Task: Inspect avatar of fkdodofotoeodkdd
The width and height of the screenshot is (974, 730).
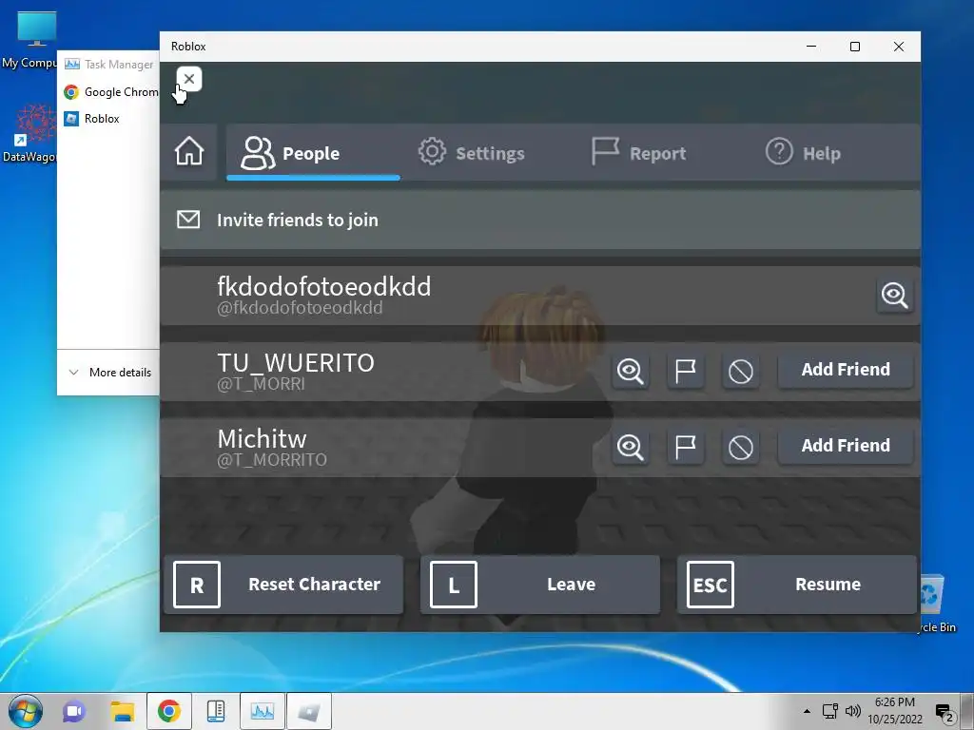Action: (x=894, y=295)
